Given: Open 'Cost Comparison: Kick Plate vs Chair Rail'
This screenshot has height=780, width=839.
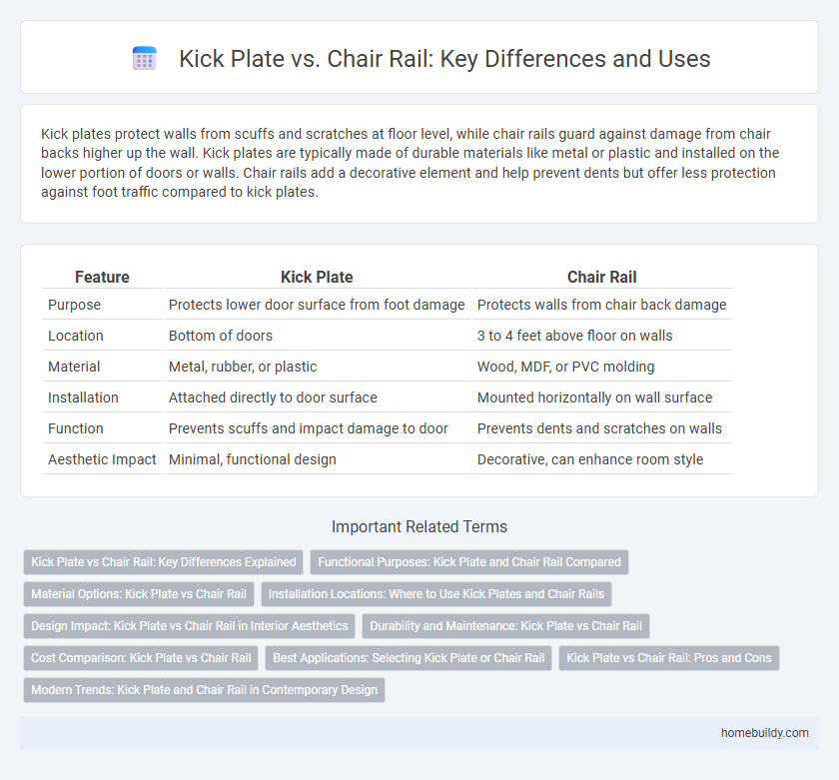Looking at the screenshot, I should (x=139, y=658).
